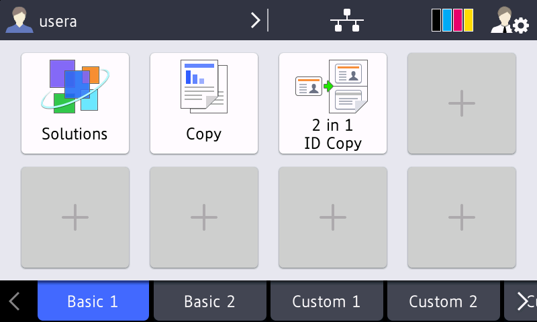Image resolution: width=537 pixels, height=322 pixels.
Task: Add shortcut in first bottom-row empty tile
Action: 75,217
